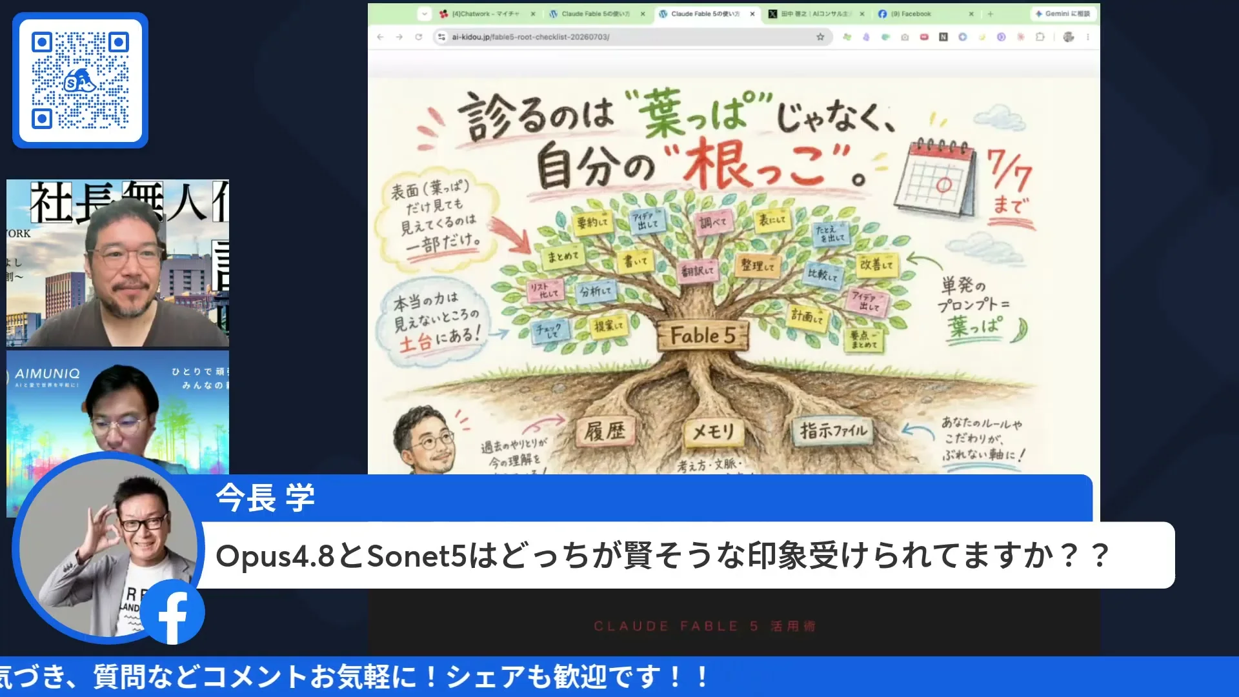Viewport: 1239px width, 697px height.
Task: Click the top webcam feed of bearded man
Action: (117, 263)
